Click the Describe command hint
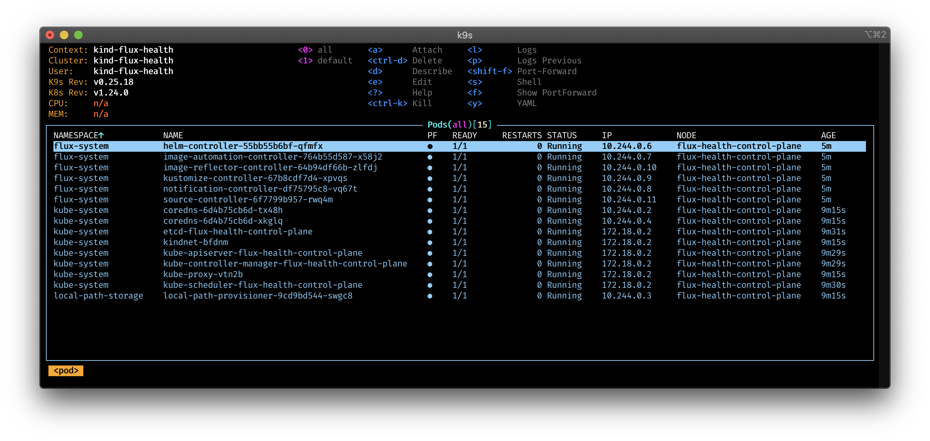The height and width of the screenshot is (441, 930). (432, 71)
